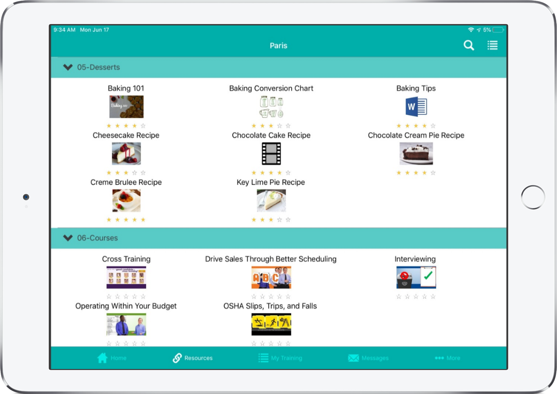Open My Training from the bottom bar
The width and height of the screenshot is (557, 394).
point(264,358)
